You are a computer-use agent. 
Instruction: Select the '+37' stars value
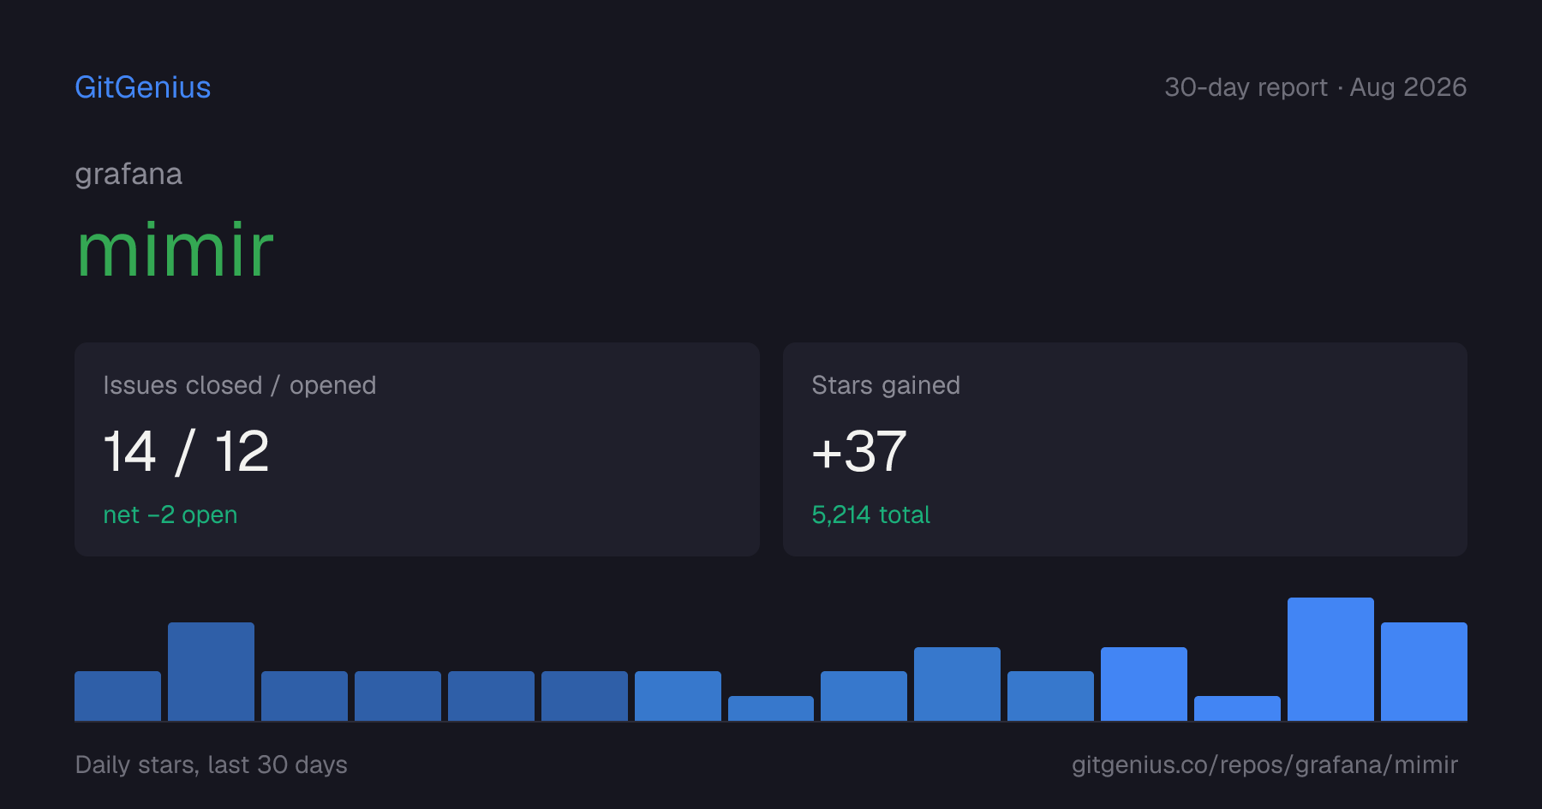[859, 451]
